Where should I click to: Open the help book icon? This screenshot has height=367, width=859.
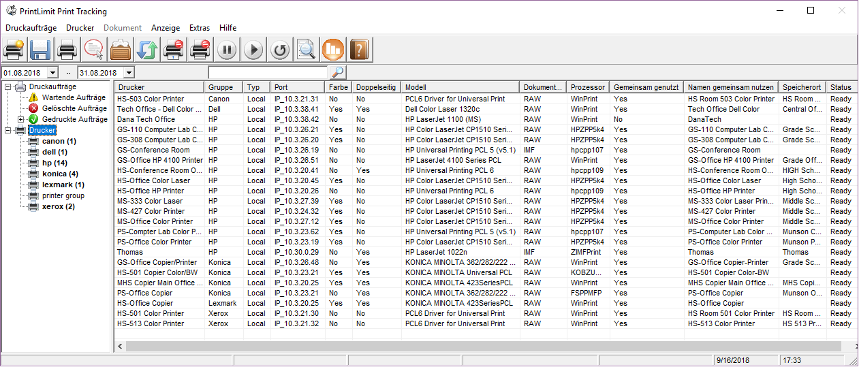pyautogui.click(x=360, y=50)
